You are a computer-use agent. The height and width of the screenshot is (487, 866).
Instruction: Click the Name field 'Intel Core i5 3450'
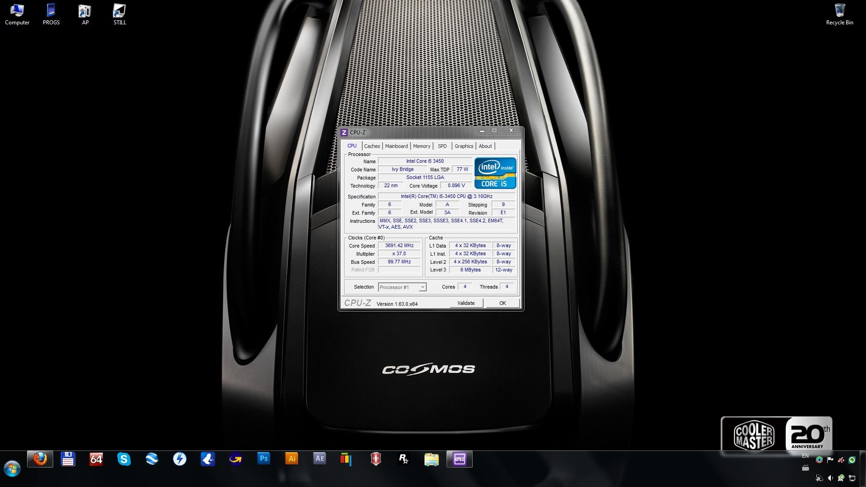(425, 161)
